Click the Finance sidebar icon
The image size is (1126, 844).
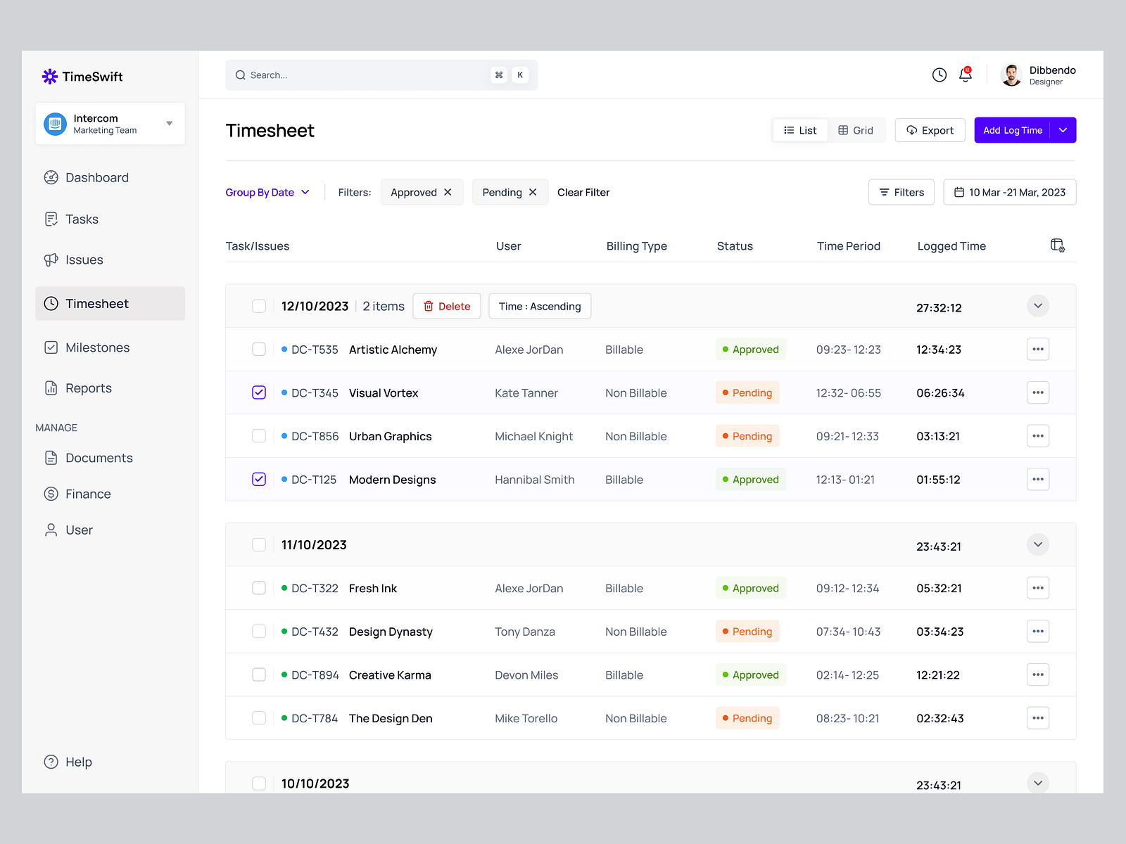tap(51, 494)
